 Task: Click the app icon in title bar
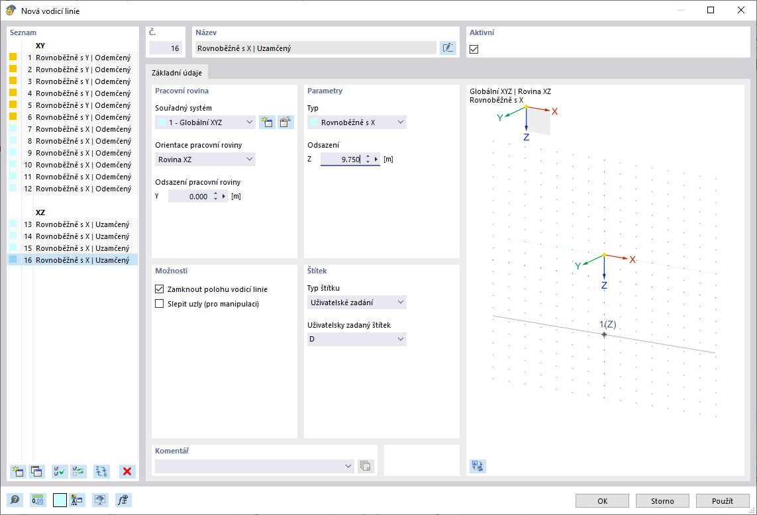[x=11, y=10]
